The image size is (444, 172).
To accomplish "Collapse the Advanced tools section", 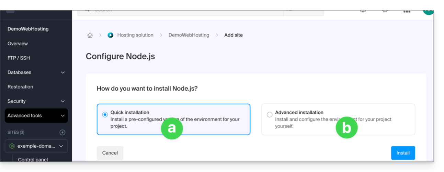I will click(62, 116).
